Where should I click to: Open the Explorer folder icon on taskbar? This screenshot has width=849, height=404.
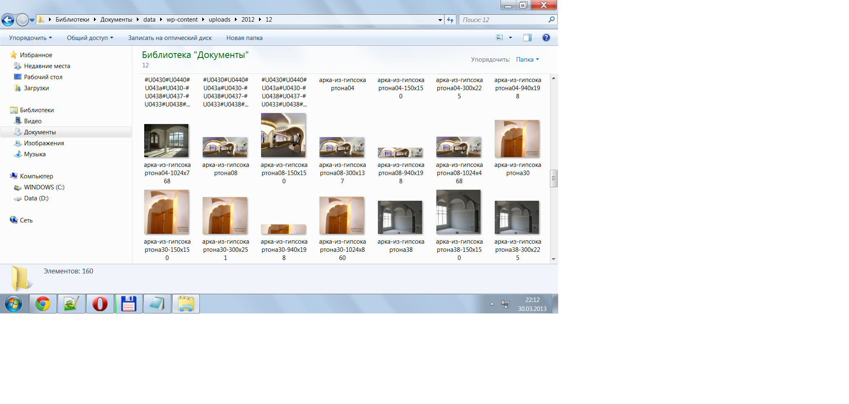tap(186, 304)
